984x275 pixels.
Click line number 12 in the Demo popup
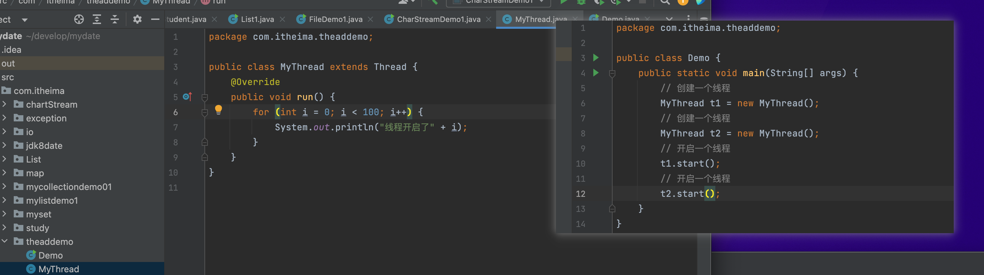(581, 194)
